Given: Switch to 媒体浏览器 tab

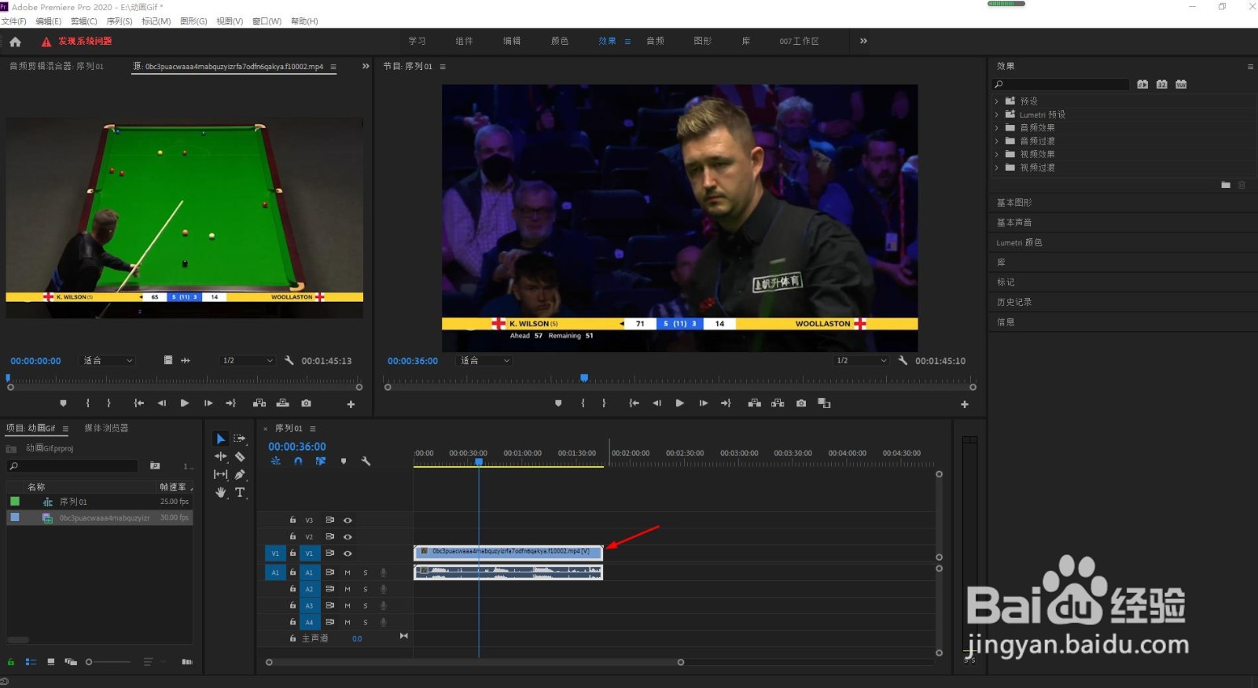Looking at the screenshot, I should coord(106,429).
